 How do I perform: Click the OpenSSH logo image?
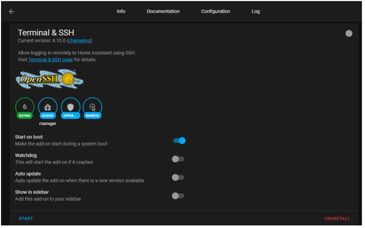[x=50, y=79]
